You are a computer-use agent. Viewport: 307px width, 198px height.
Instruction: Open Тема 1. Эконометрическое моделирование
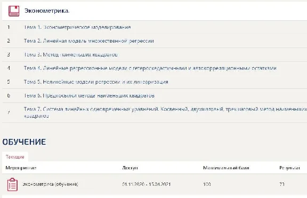pos(77,27)
